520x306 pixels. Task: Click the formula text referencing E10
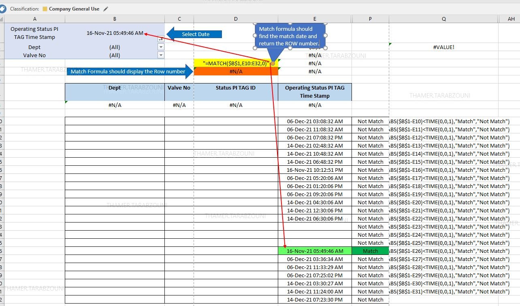pos(449,121)
